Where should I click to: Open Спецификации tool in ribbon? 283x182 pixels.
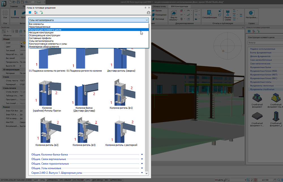click(x=209, y=14)
